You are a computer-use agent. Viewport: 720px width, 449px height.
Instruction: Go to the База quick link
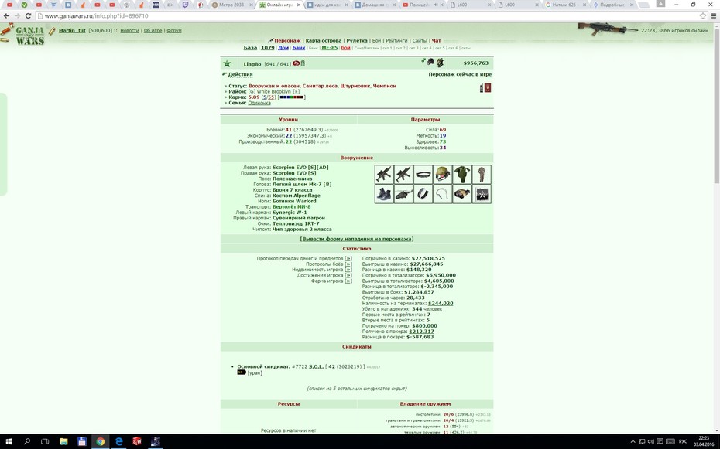250,48
